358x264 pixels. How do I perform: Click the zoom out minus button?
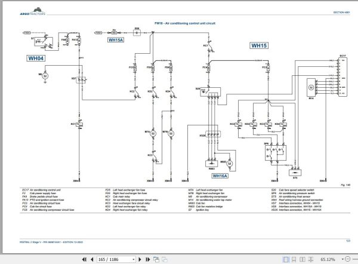[x=347, y=259]
